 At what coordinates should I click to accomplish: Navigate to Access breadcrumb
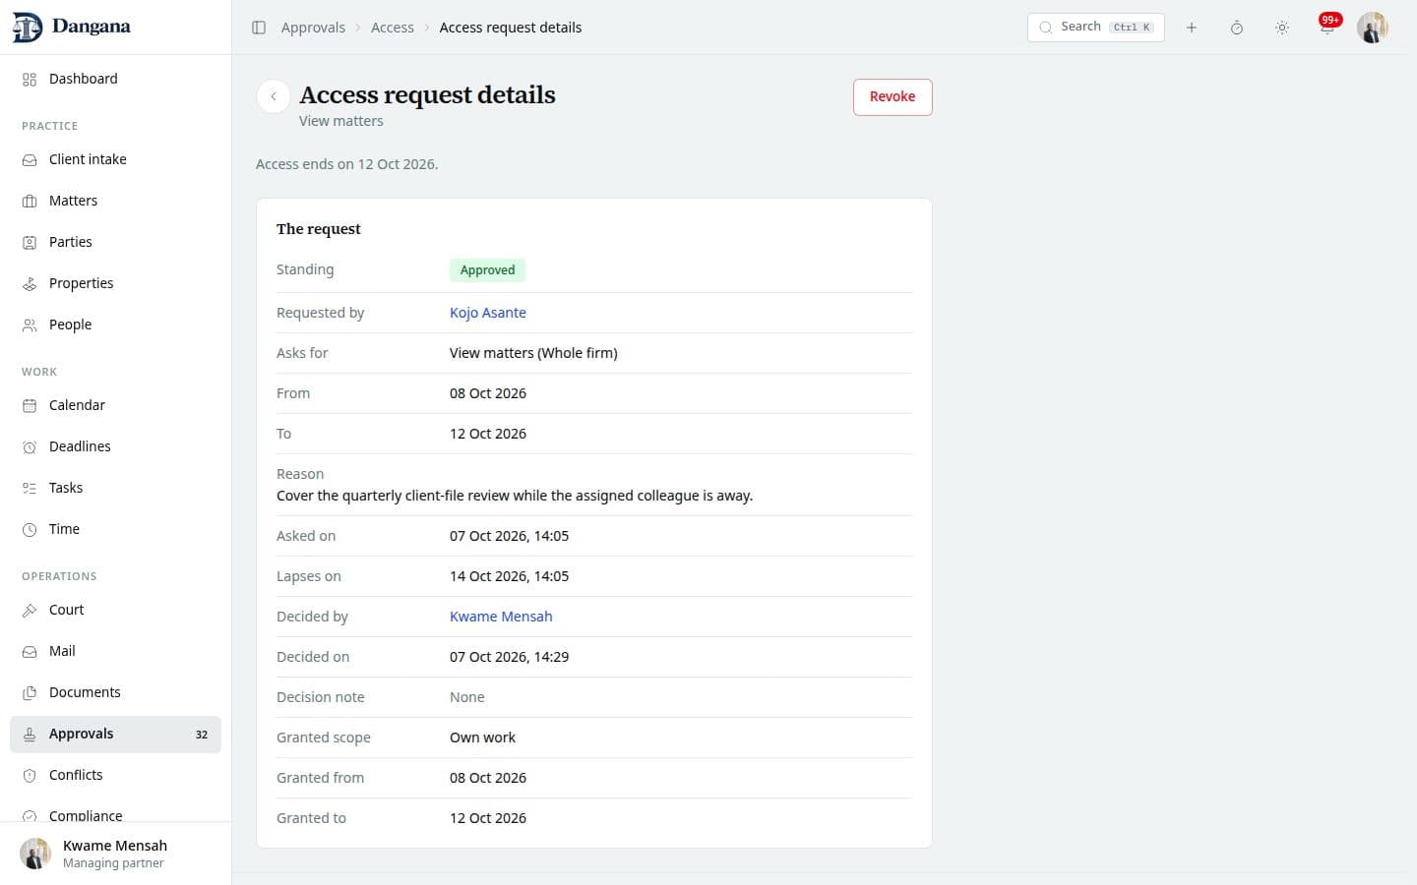tap(393, 28)
